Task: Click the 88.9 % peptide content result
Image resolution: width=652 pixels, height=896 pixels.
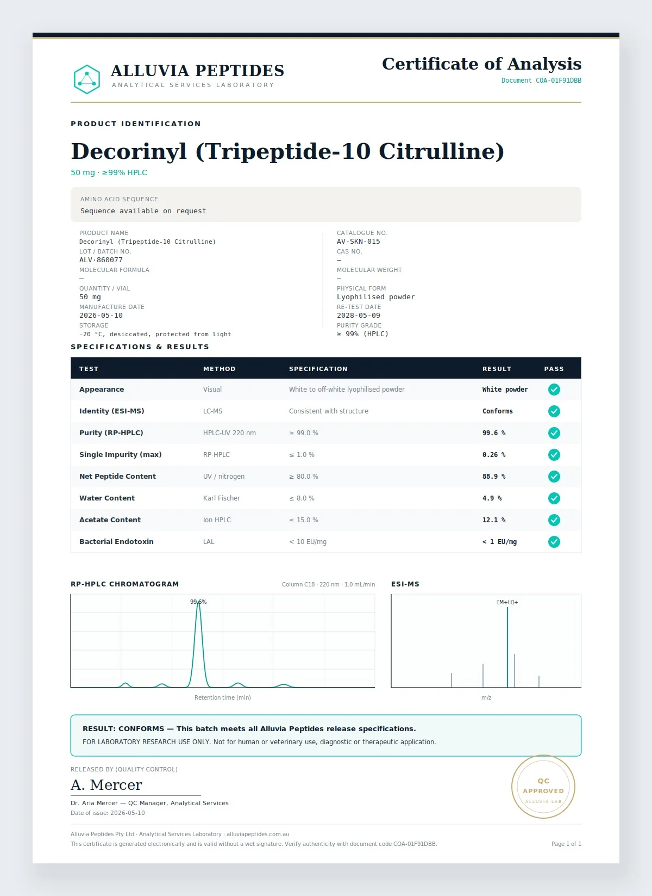Action: point(494,477)
